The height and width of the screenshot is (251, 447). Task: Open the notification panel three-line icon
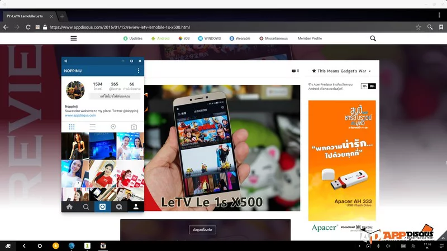(x=441, y=246)
